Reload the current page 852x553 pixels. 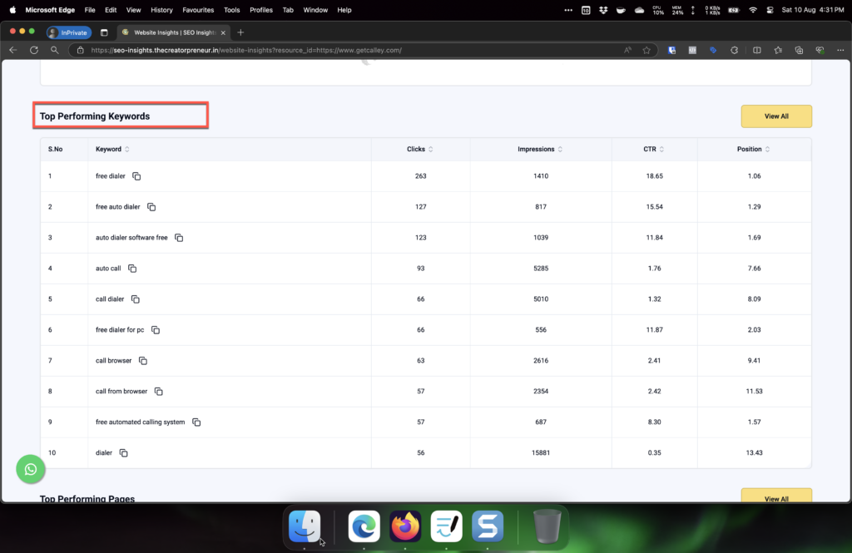[x=33, y=50]
